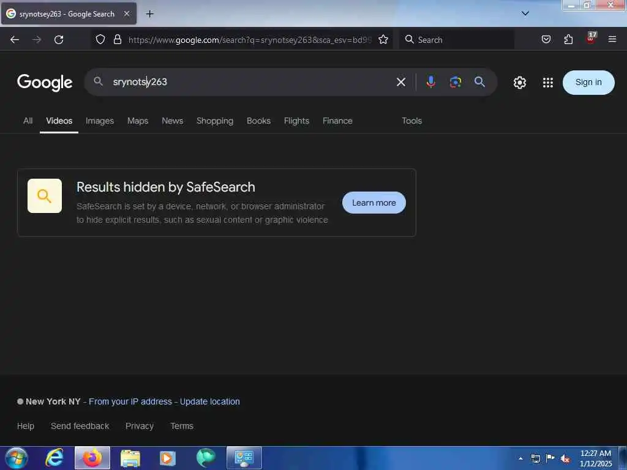Open the Maps tab
627x470 pixels.
138,121
